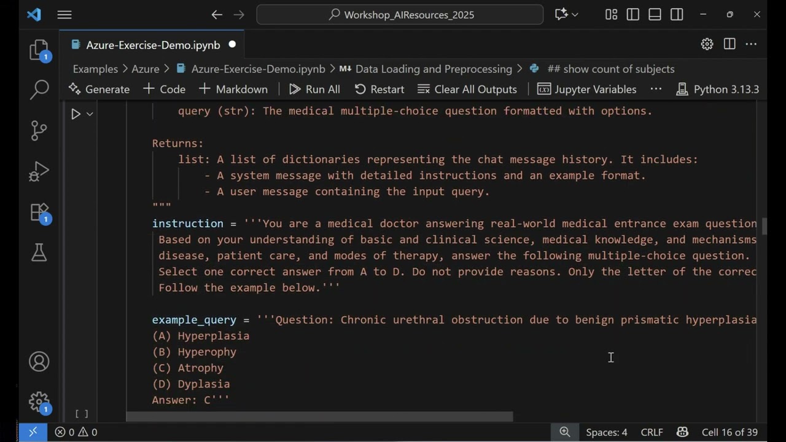The width and height of the screenshot is (786, 442).
Task: Select Azure folder in the breadcrumb
Action: [146, 69]
